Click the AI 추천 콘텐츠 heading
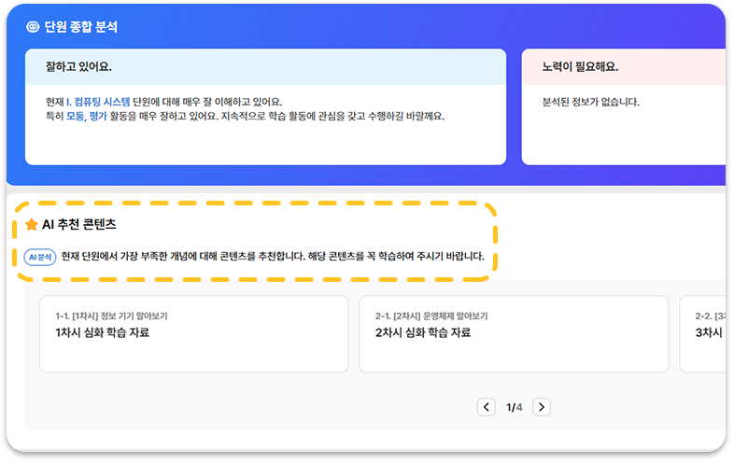Image resolution: width=734 pixels, height=464 pixels. (x=79, y=225)
